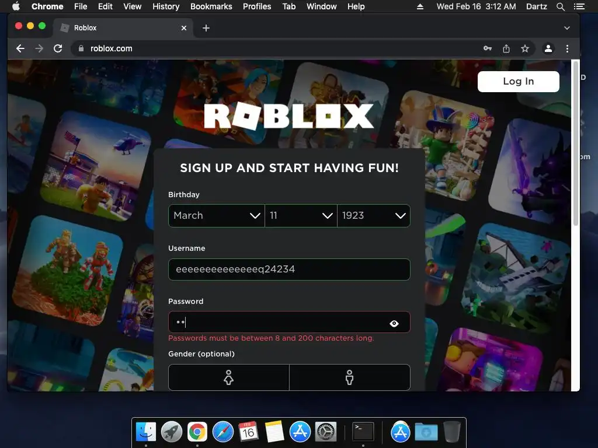Open the birthday day dropdown showing 11
598x448 pixels.
point(301,216)
